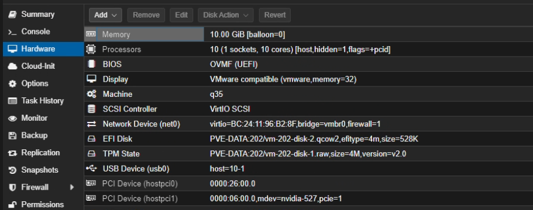The width and height of the screenshot is (533, 210).
Task: Click the Replication arrows icon
Action: pyautogui.click(x=12, y=153)
